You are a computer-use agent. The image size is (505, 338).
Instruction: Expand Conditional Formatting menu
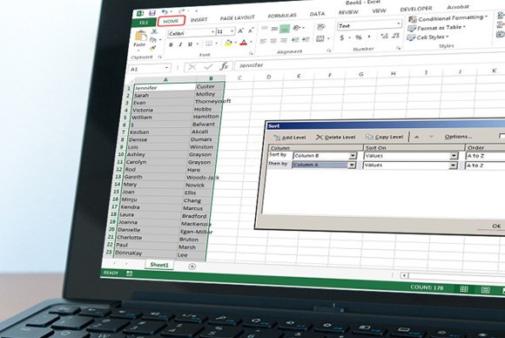click(448, 18)
